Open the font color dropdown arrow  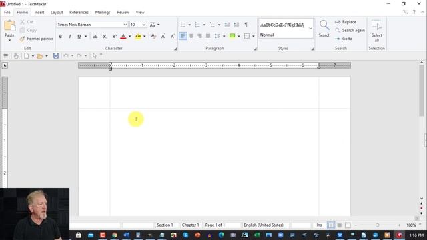pyautogui.click(x=130, y=36)
